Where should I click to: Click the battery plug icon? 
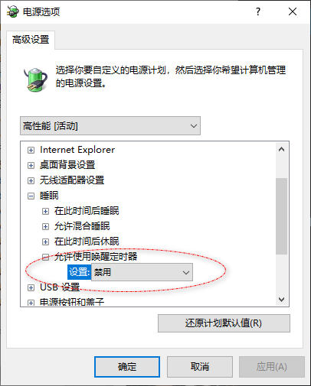pyautogui.click(x=36, y=79)
